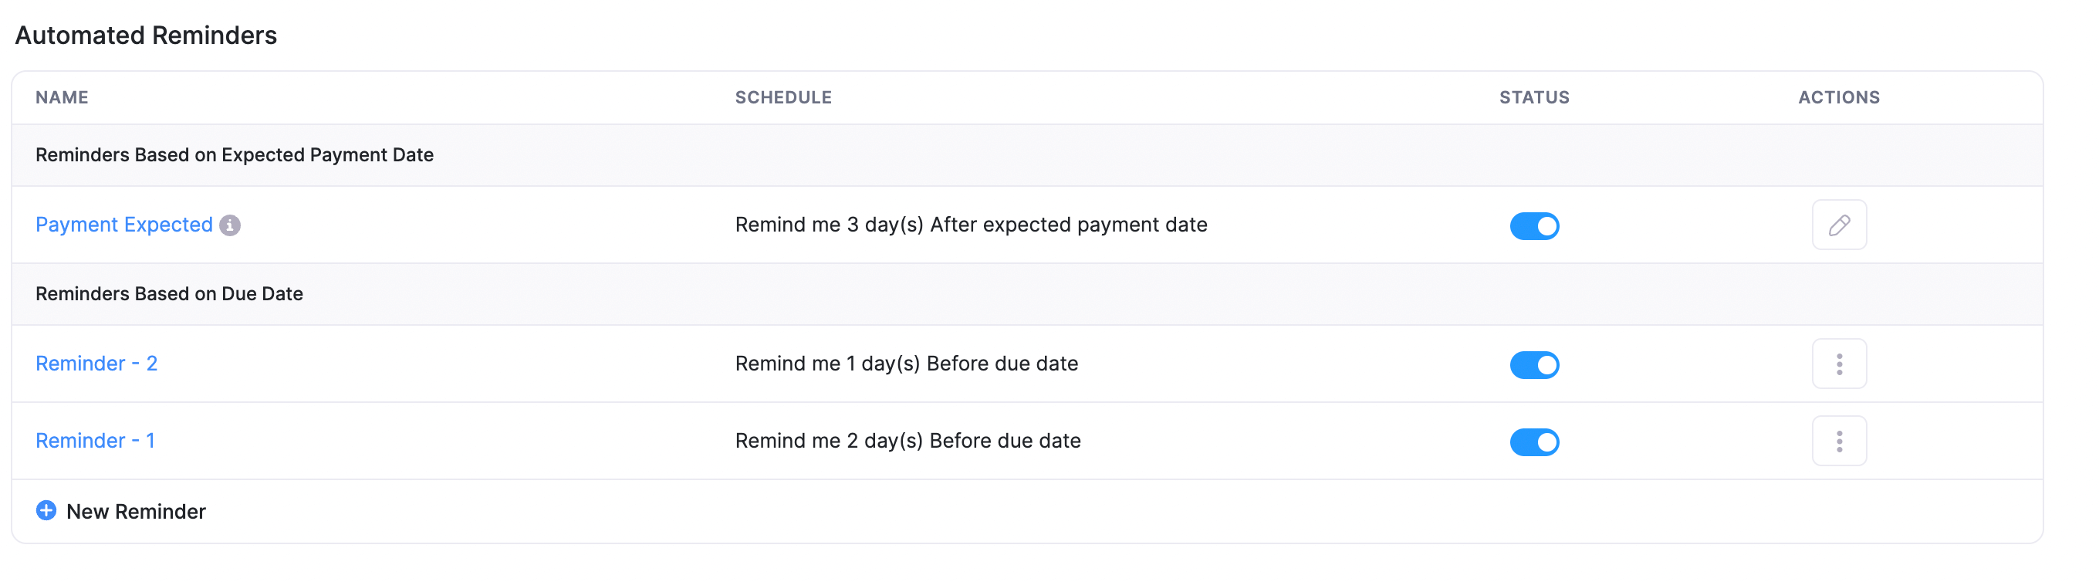Toggle Reminder - 1 off

(1534, 442)
